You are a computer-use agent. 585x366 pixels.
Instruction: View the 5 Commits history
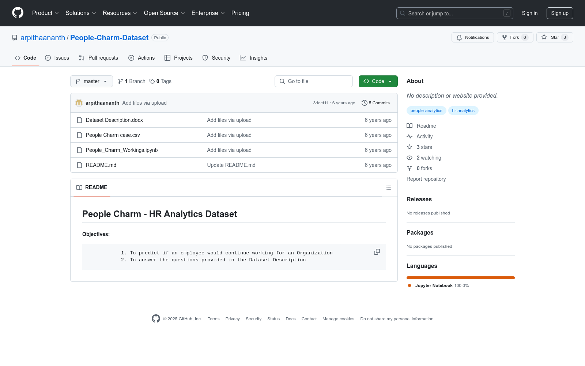click(x=375, y=103)
